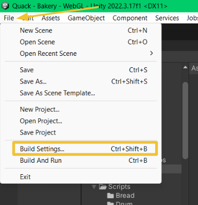
Task: Collapse the Scripts folder arrow
Action: [94, 187]
